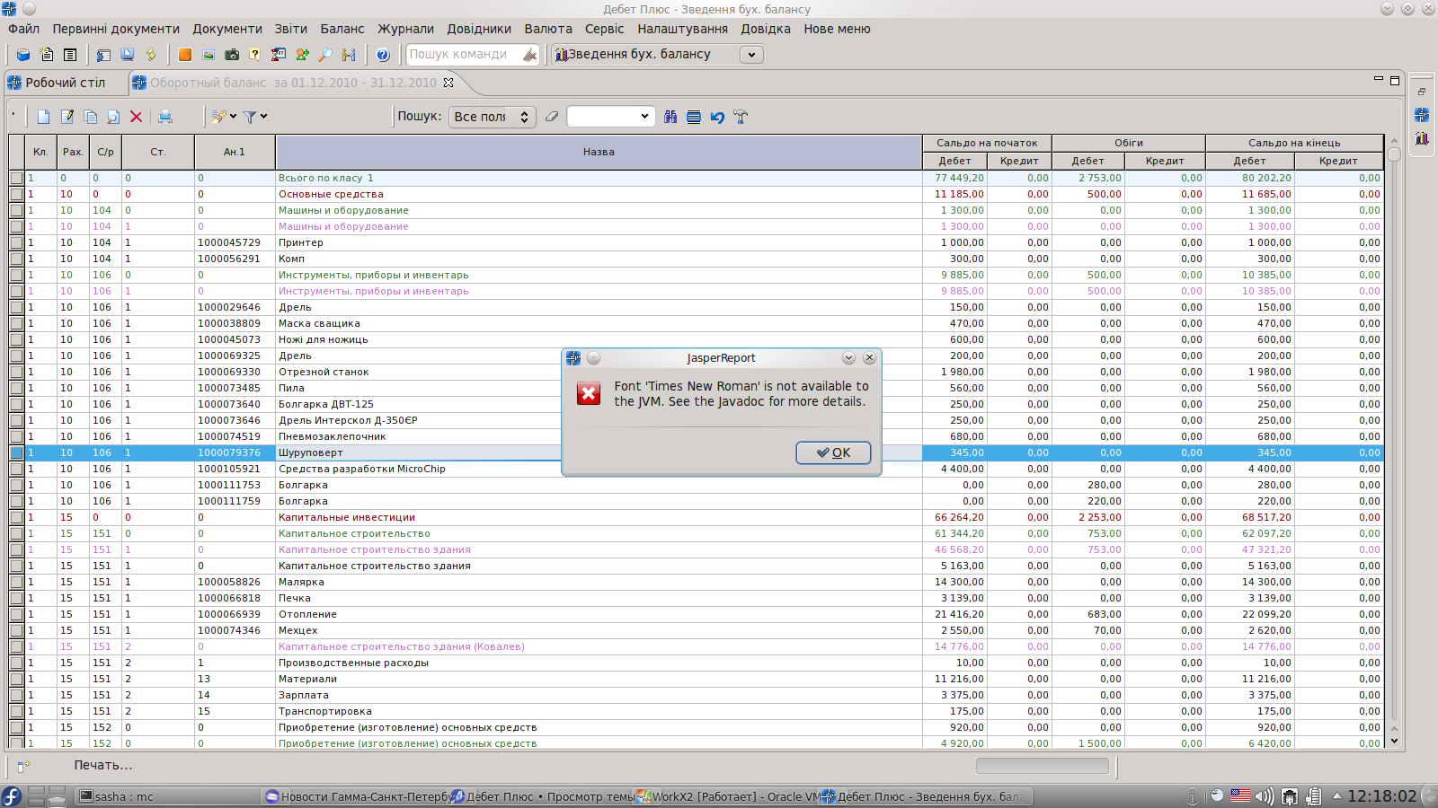This screenshot has width=1438, height=808.
Task: Expand the empty search value combo box
Action: pyautogui.click(x=644, y=117)
